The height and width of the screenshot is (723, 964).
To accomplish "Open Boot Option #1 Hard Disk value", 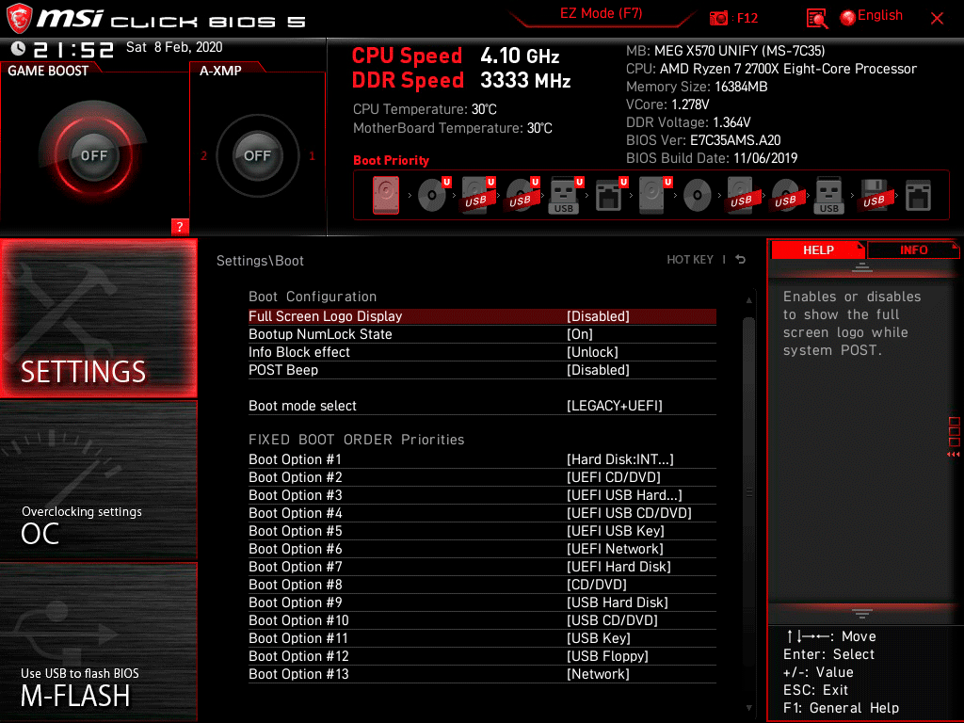I will pos(619,459).
